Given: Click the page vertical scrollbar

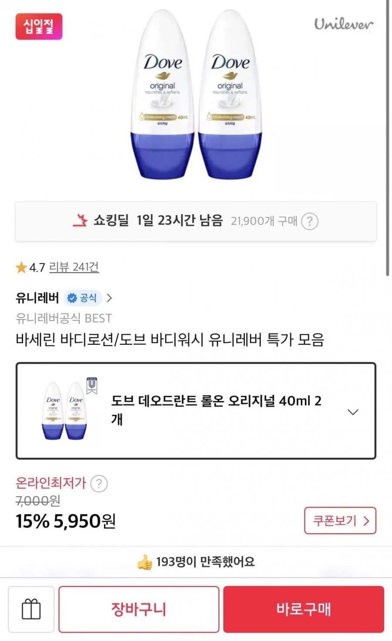Looking at the screenshot, I should [x=387, y=138].
